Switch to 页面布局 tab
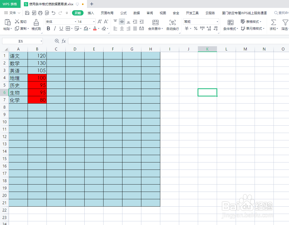Image resolution: width=289 pixels, height=225 pixels. (107, 13)
